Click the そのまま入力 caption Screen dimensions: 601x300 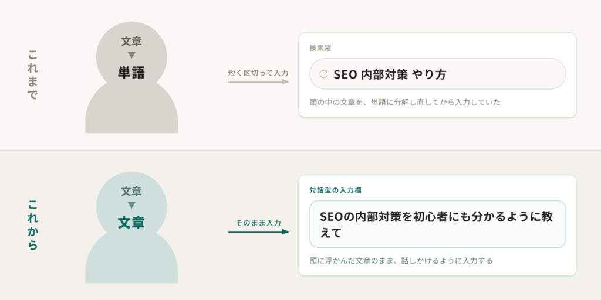(x=258, y=223)
